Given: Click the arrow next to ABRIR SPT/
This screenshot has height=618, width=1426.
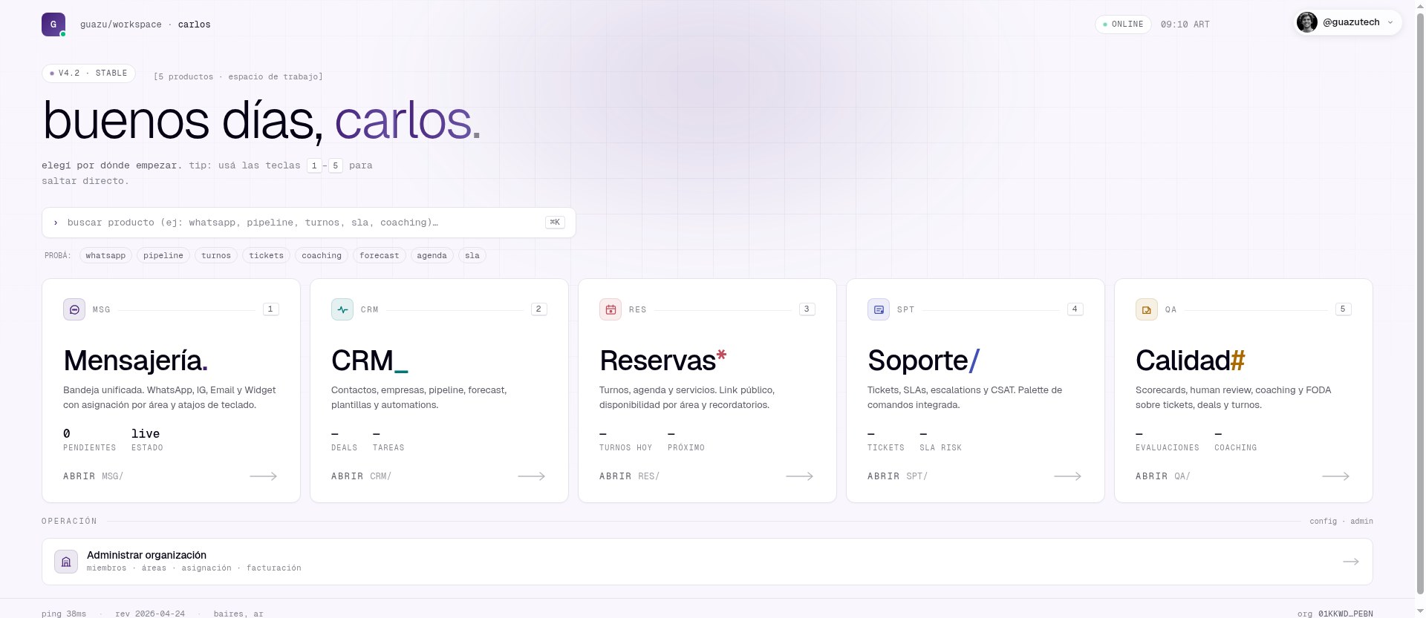Looking at the screenshot, I should coord(1067,476).
